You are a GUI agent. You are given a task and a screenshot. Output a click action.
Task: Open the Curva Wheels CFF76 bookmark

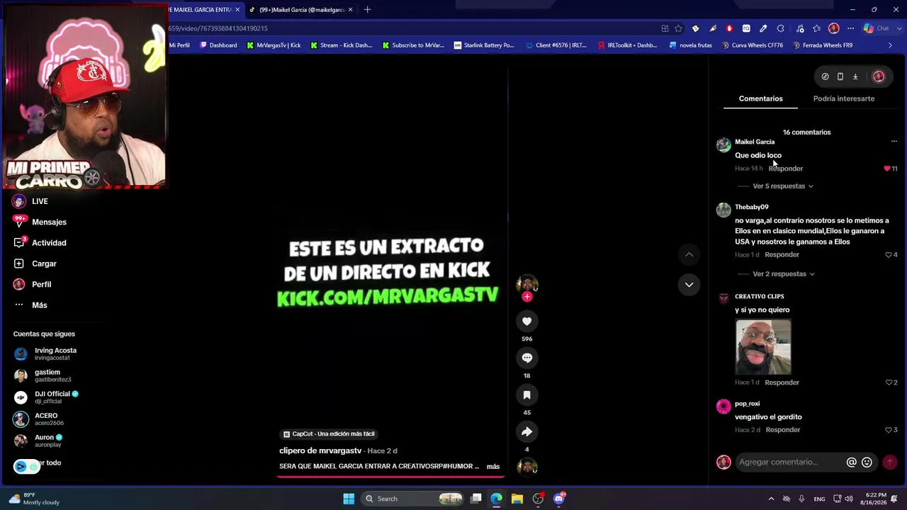click(x=753, y=45)
